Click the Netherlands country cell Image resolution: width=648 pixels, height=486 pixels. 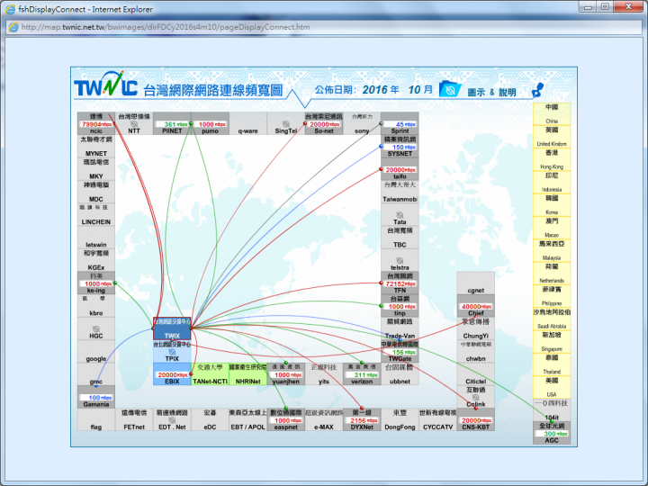tap(552, 273)
